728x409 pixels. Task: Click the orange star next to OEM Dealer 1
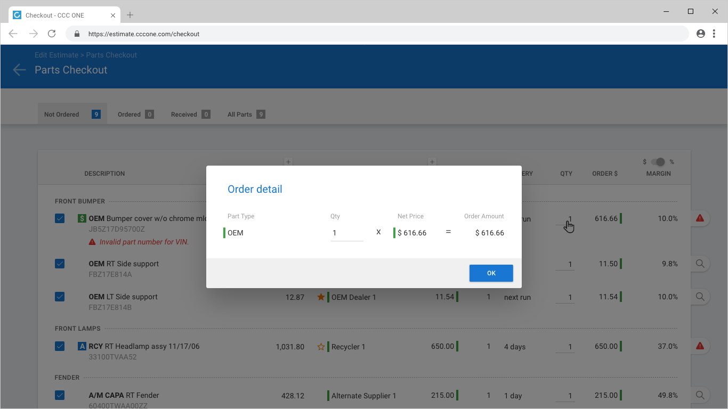321,297
